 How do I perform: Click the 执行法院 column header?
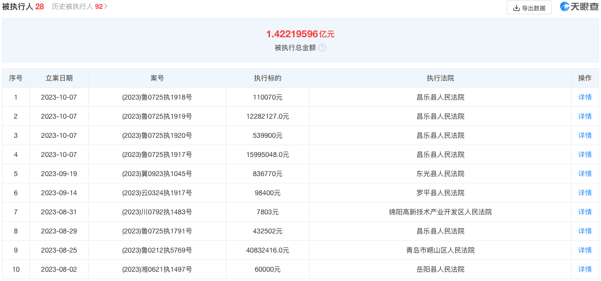[440, 78]
